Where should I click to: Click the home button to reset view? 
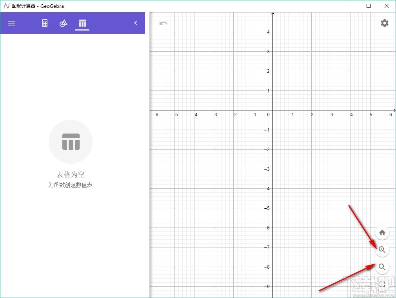pos(382,232)
